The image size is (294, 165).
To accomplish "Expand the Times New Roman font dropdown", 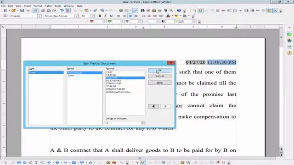I will point(77,16).
